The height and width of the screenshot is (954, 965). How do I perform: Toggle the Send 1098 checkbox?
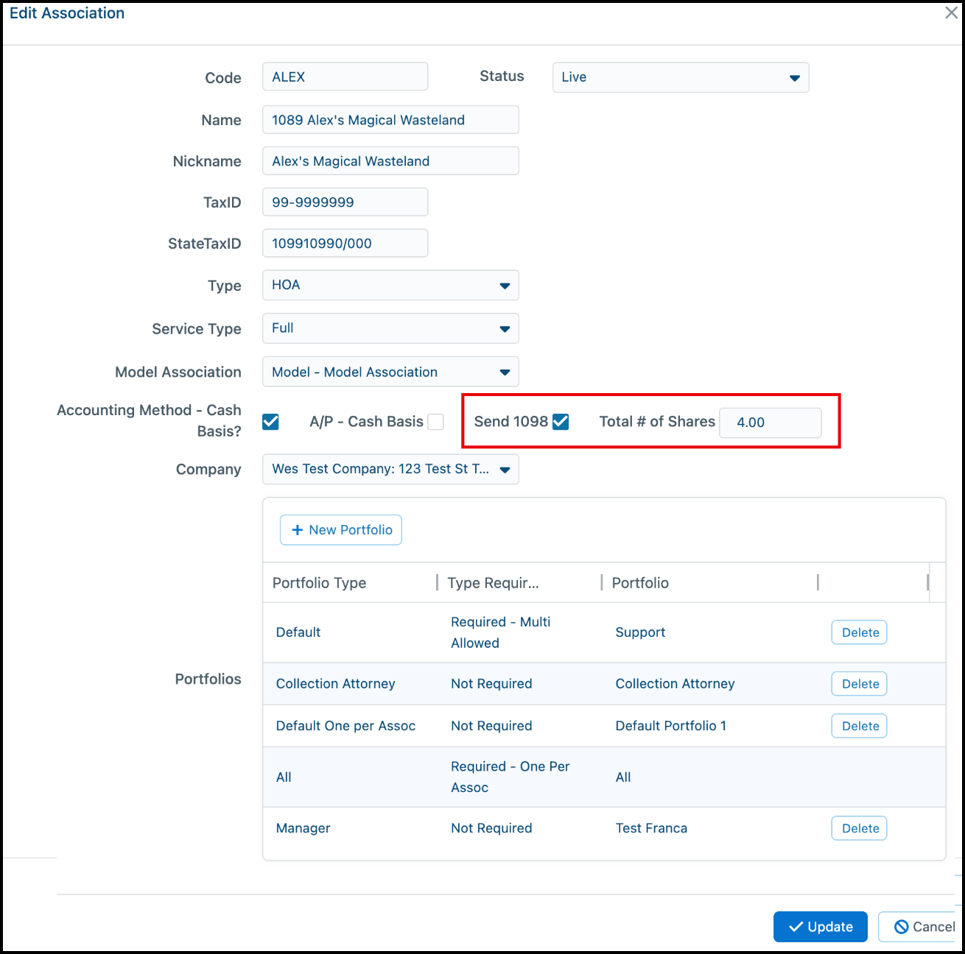[x=561, y=422]
